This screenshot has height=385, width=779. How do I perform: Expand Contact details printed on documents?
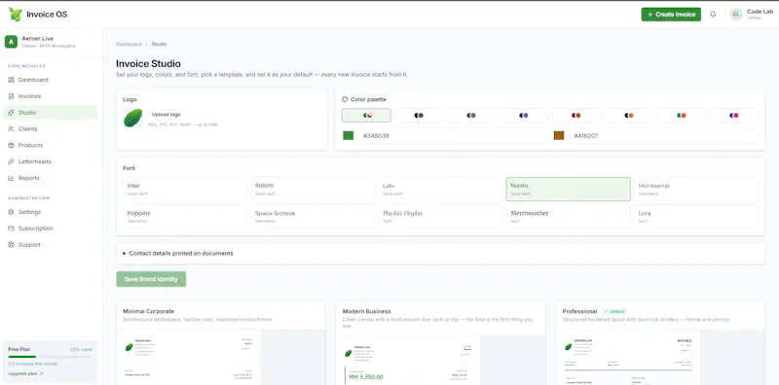440,253
